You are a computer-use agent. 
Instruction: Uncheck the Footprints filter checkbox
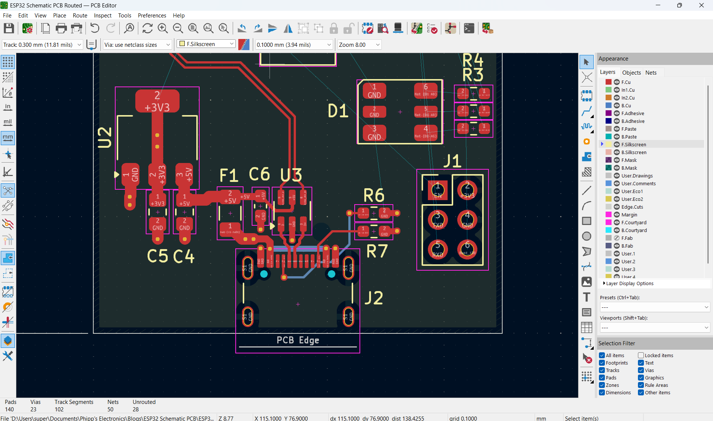(x=602, y=363)
